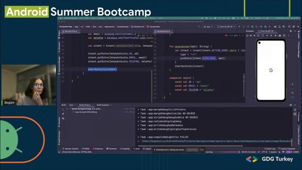Click the 'Stop sharing' screen-share button
302x170 pixels.
pyautogui.click(x=192, y=150)
